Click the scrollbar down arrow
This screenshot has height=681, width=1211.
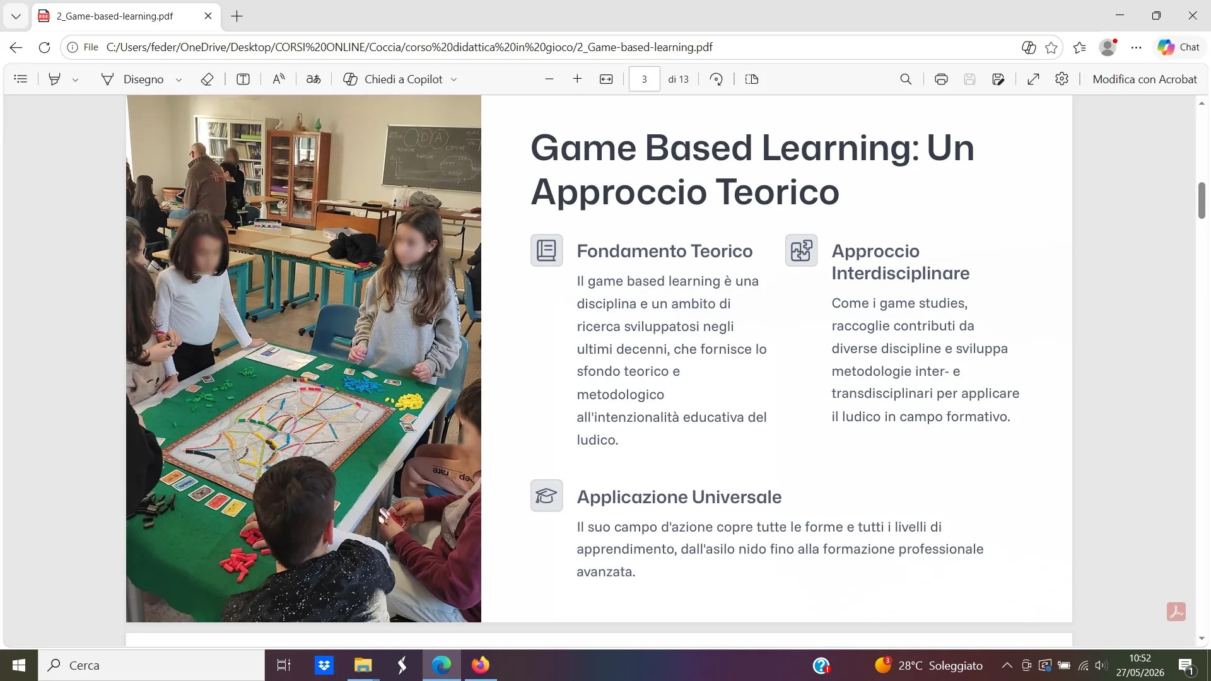(1202, 639)
